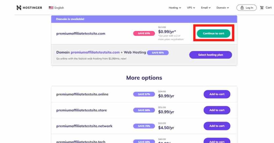Image resolution: width=274 pixels, height=143 pixels.
Task: Click the green Continue to cart button
Action: [x=214, y=33]
